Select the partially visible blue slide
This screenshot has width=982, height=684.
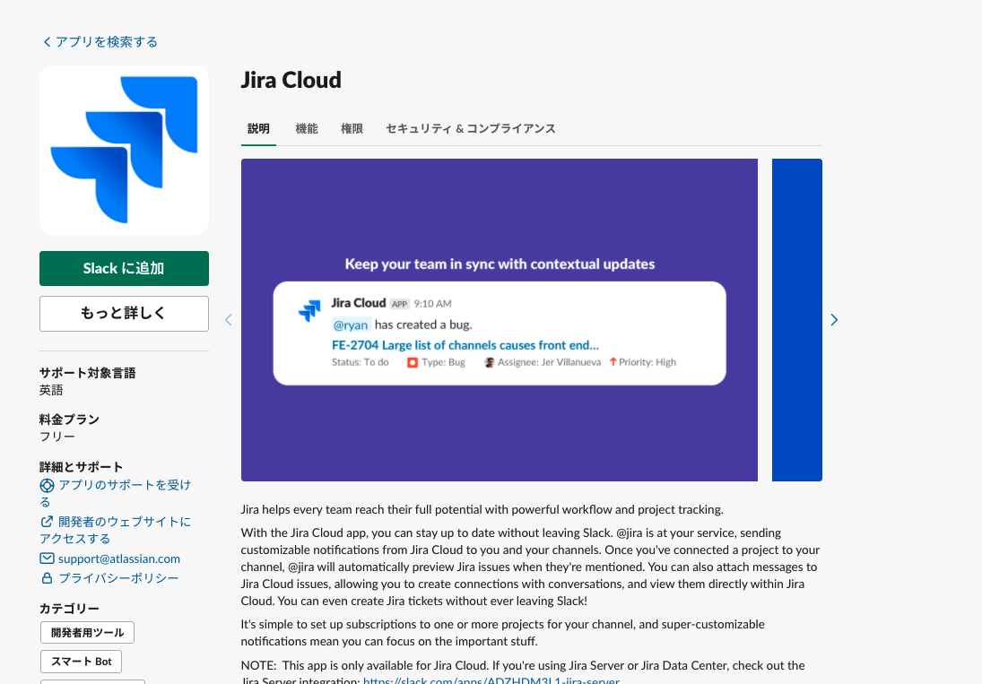click(x=796, y=320)
